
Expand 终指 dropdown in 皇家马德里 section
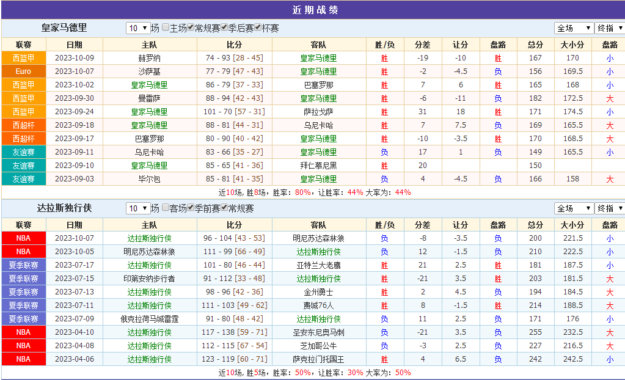point(610,28)
